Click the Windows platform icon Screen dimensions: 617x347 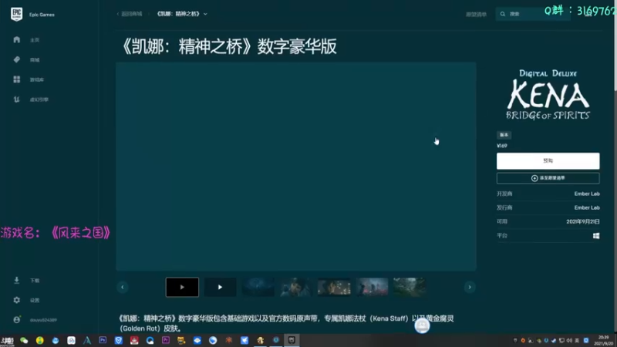click(x=596, y=236)
